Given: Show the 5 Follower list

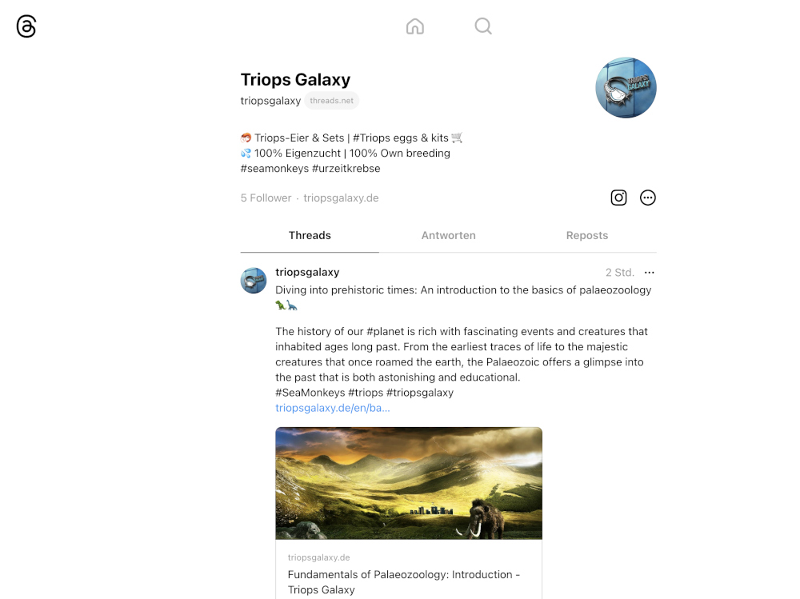Looking at the screenshot, I should tap(266, 198).
